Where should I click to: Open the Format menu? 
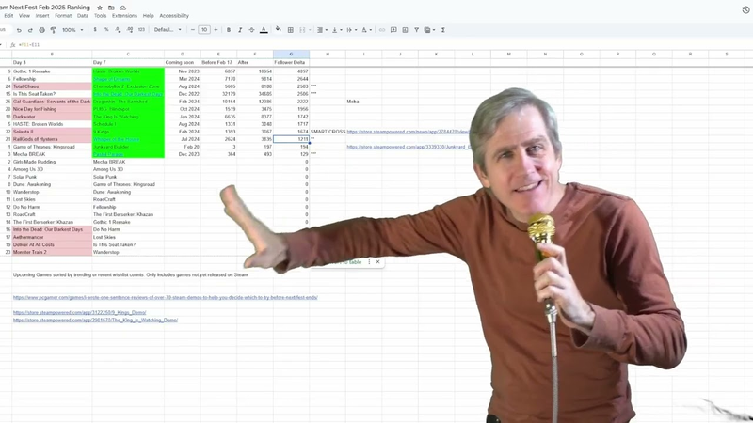click(x=63, y=16)
